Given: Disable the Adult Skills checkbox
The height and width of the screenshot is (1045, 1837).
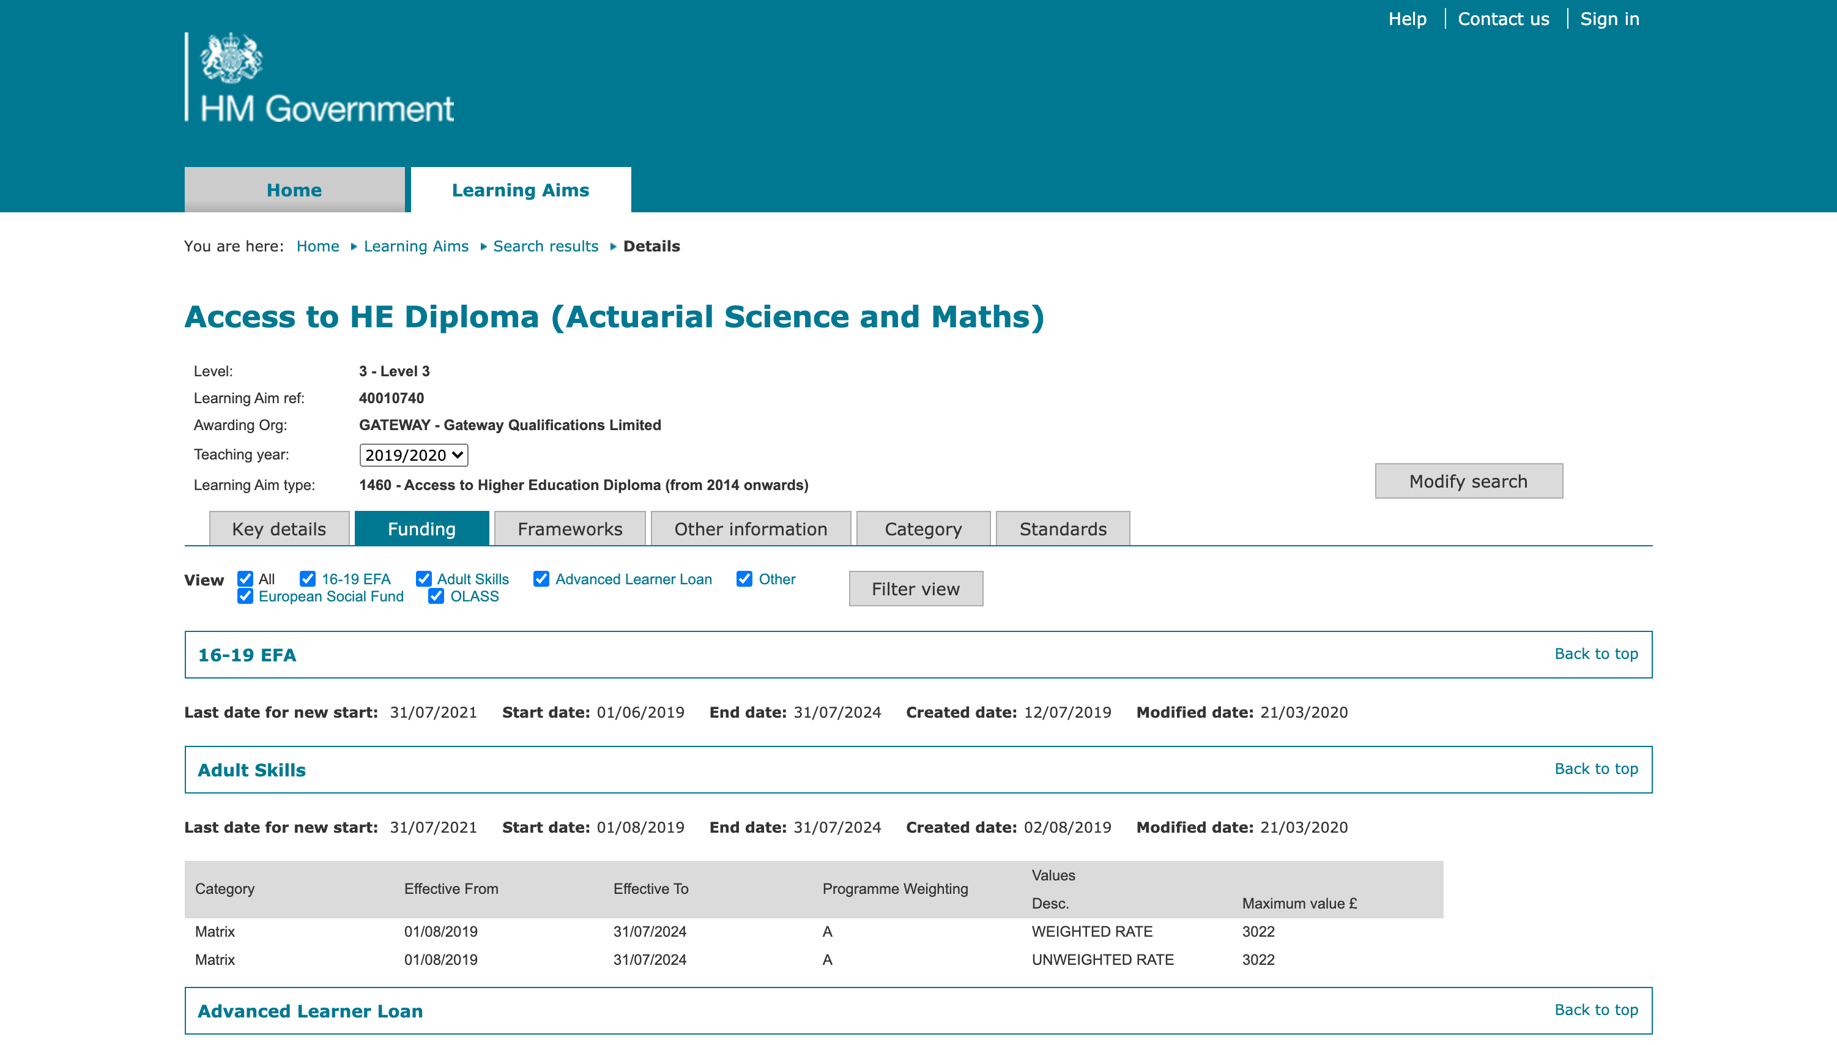Looking at the screenshot, I should [x=424, y=579].
